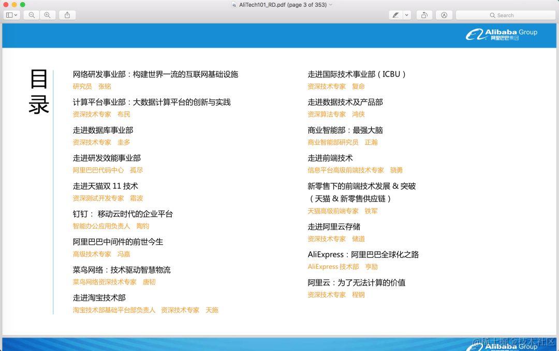Select the heading 走进数据库事业部
Viewport: 559px width, 351px height.
tap(103, 130)
